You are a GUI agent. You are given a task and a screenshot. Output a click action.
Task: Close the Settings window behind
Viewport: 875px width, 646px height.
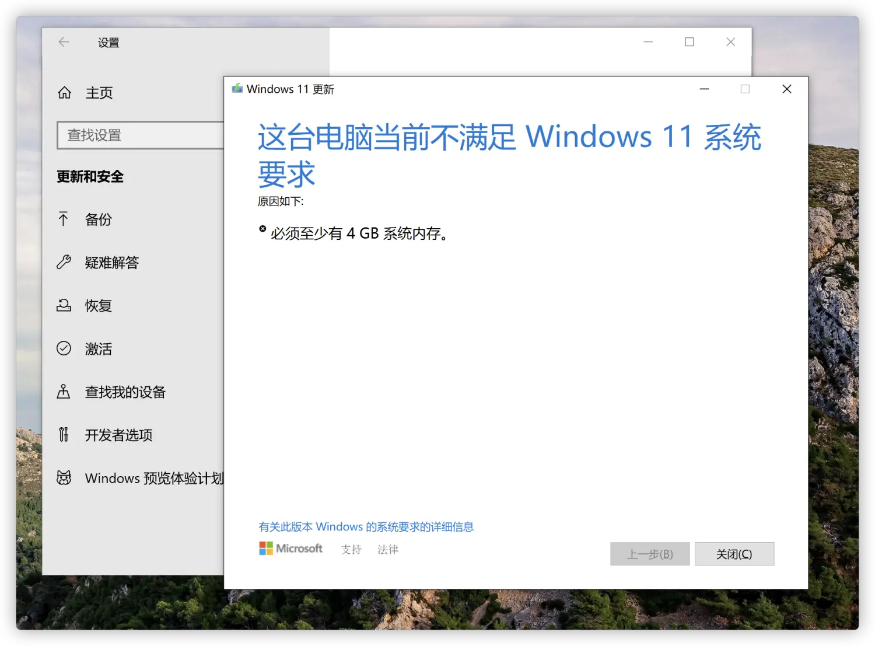click(730, 42)
